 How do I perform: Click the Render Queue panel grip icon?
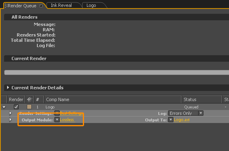coord(6,6)
